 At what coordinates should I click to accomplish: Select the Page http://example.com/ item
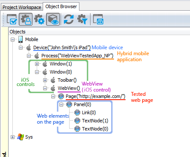[x=96, y=96]
